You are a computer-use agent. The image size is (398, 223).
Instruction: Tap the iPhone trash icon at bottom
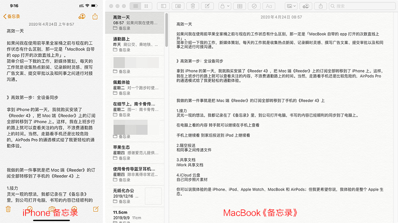tap(8, 209)
